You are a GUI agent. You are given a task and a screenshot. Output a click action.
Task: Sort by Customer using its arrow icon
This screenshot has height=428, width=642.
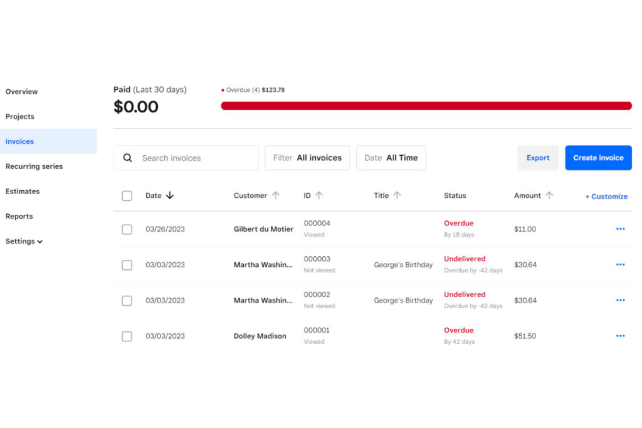coord(276,195)
